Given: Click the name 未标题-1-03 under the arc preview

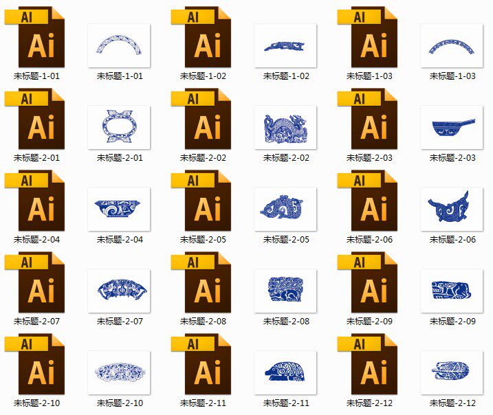Looking at the screenshot, I should coord(452,76).
